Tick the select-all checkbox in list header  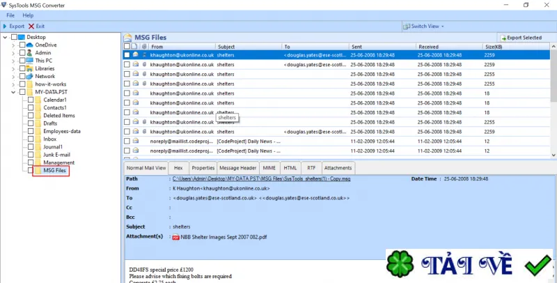coord(127,47)
